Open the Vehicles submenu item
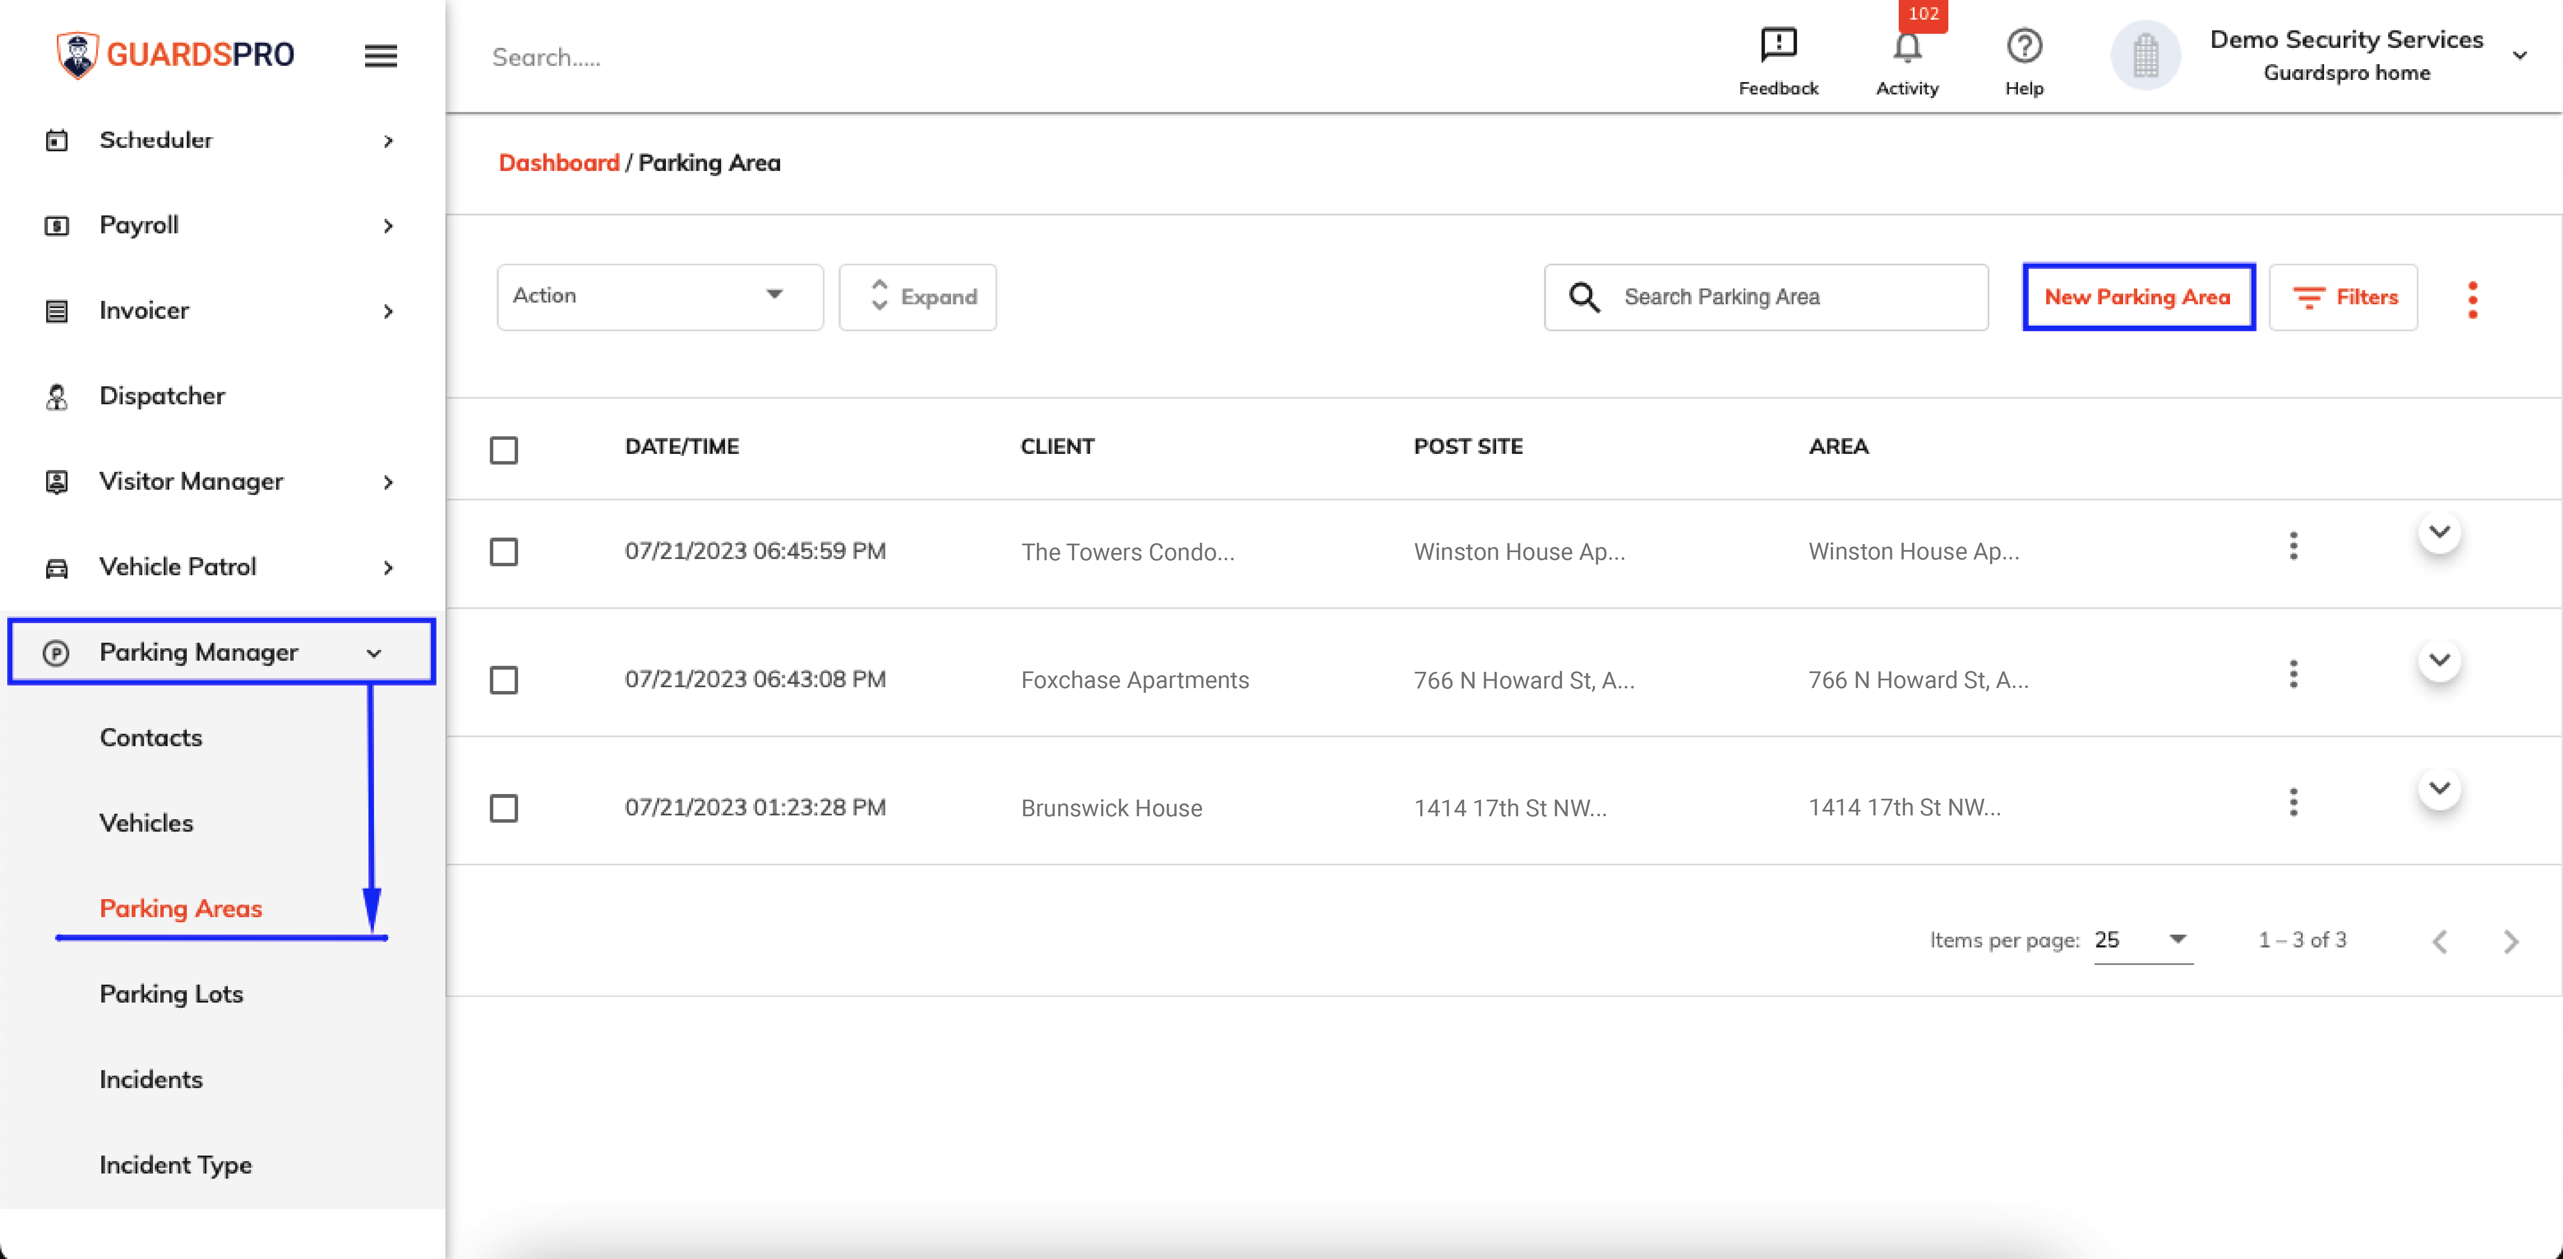The height and width of the screenshot is (1259, 2563). (146, 824)
